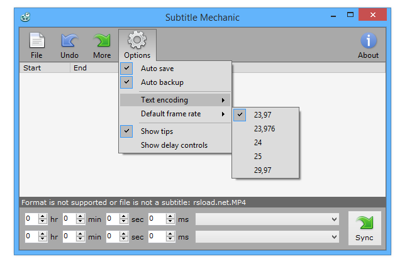This screenshot has width=412, height=276.
Task: Open the second row subtitle dropdown
Action: coord(267,237)
